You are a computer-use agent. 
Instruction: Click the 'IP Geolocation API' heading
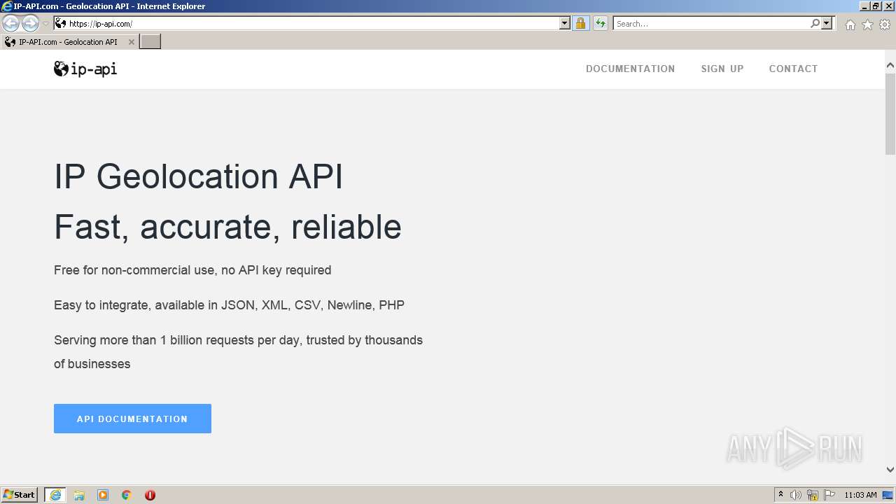click(198, 176)
